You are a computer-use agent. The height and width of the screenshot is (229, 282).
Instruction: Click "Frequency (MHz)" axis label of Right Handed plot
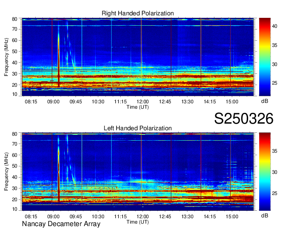tap(6, 57)
